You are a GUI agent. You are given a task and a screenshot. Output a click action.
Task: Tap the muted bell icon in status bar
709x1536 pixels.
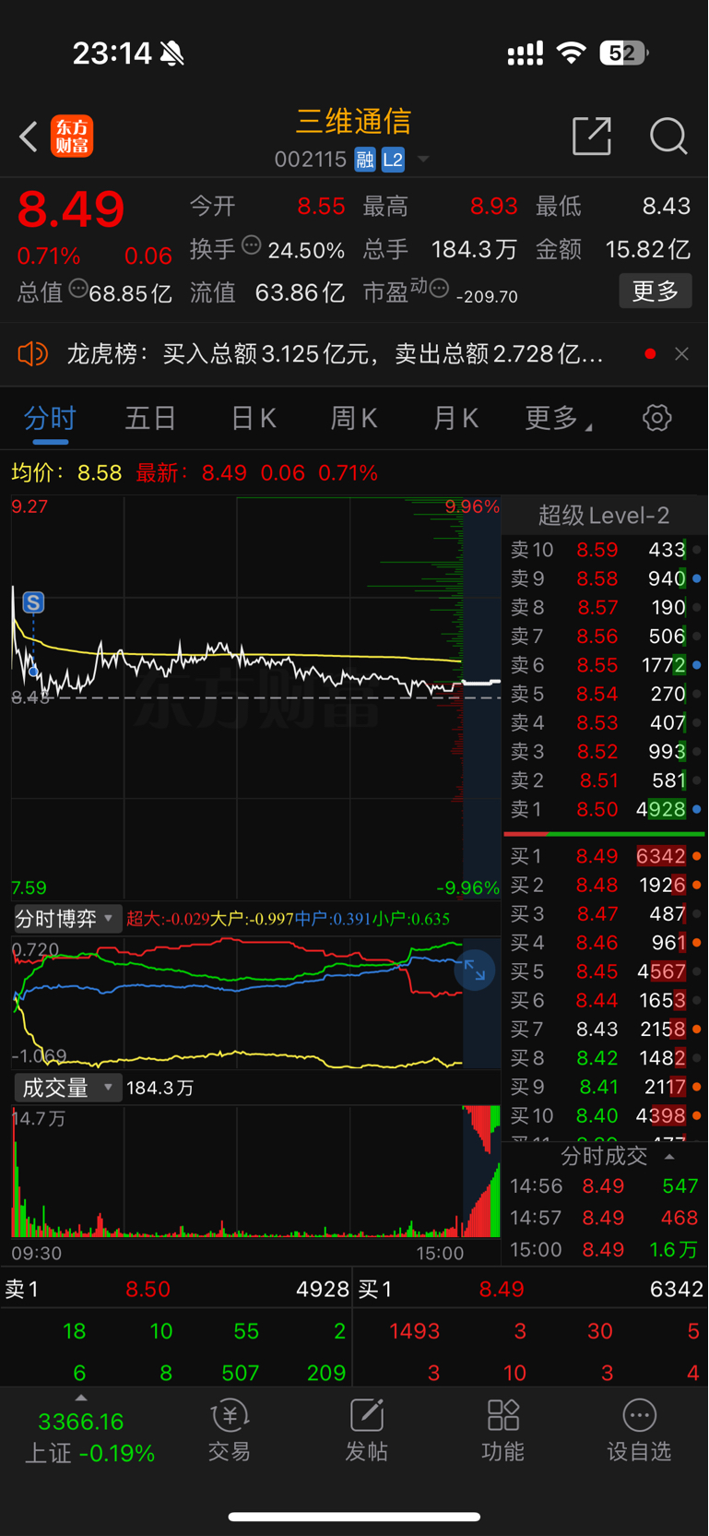(171, 54)
